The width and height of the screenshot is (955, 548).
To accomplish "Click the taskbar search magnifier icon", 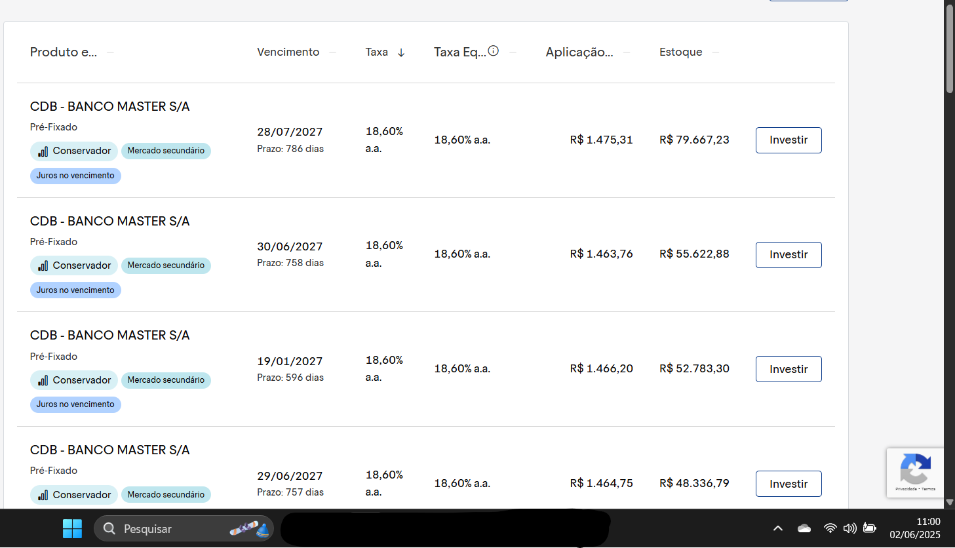I will coord(109,528).
